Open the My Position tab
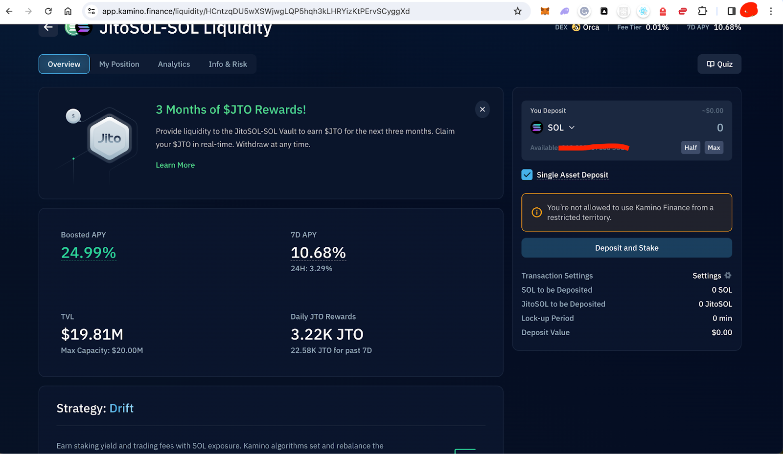 coord(119,64)
